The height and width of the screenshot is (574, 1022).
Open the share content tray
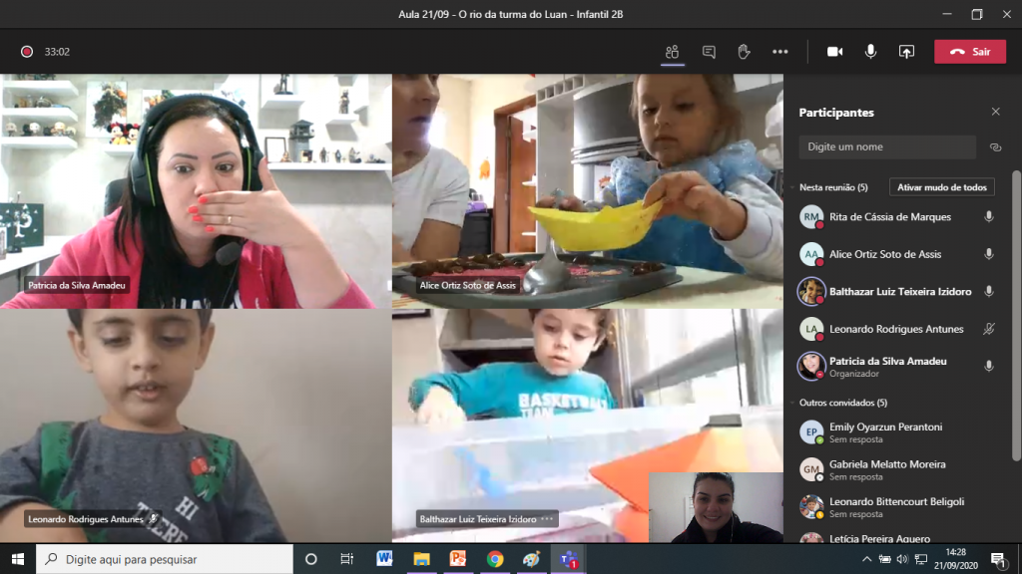906,52
